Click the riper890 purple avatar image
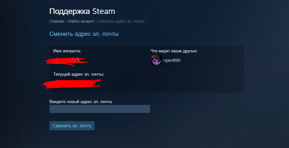The image size is (289, 148). click(x=157, y=60)
